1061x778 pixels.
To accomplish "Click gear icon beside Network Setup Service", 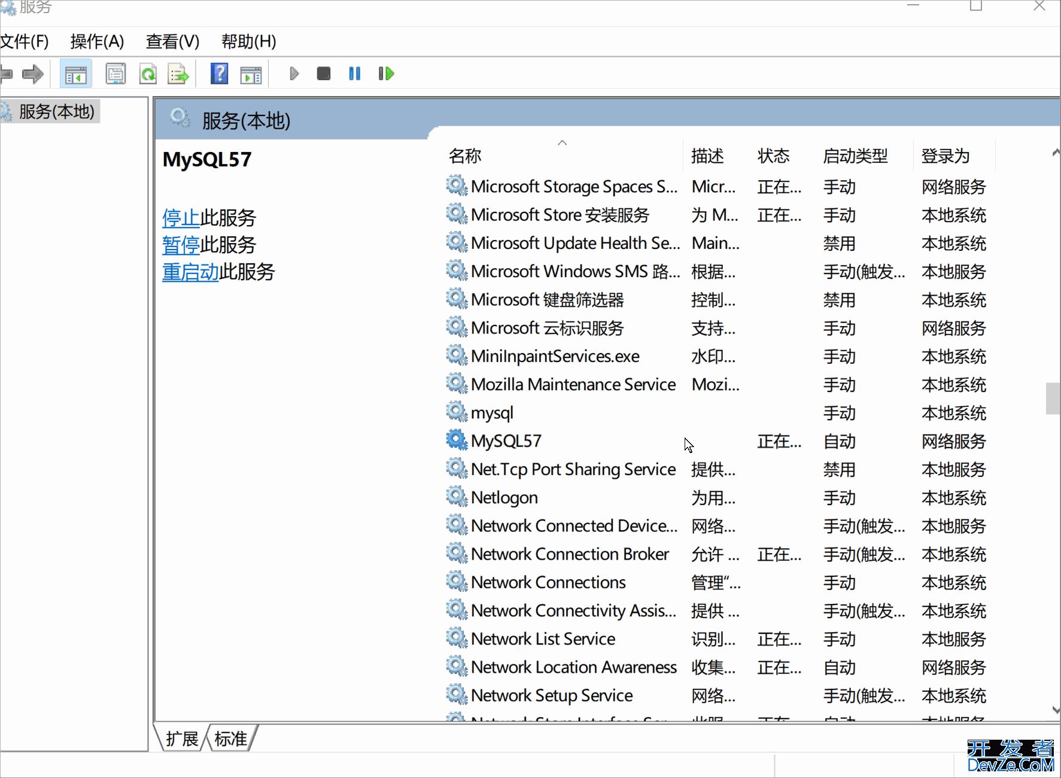I will click(x=457, y=694).
